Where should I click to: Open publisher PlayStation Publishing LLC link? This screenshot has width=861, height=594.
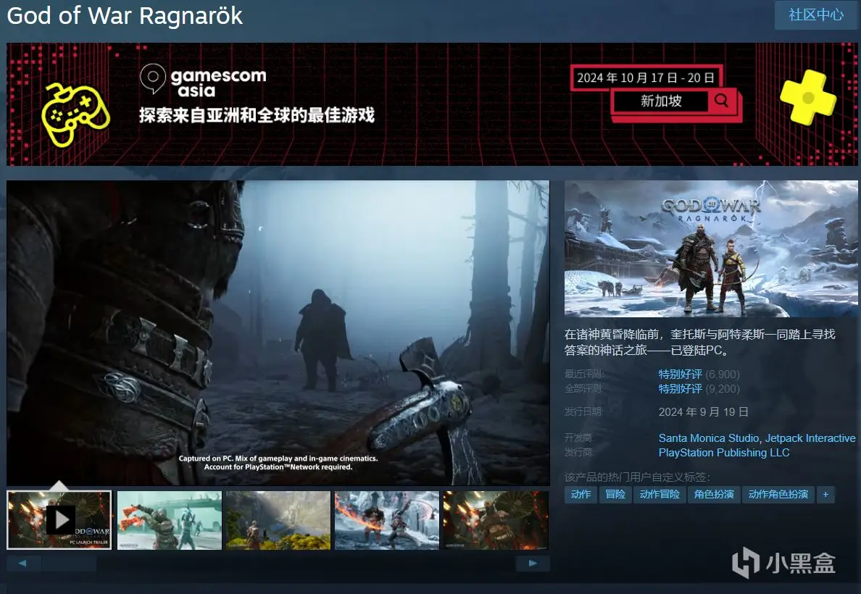[724, 452]
